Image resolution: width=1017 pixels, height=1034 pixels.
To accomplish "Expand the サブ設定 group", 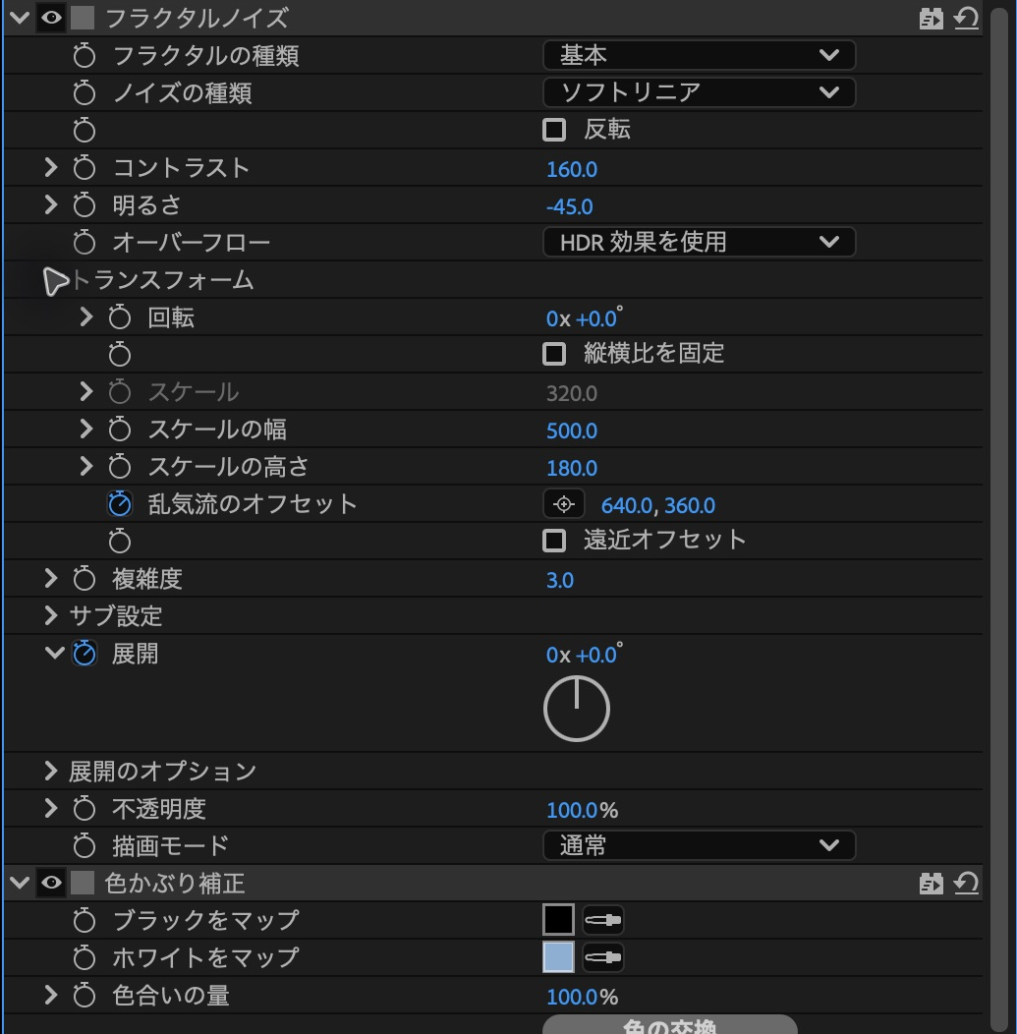I will [x=51, y=615].
